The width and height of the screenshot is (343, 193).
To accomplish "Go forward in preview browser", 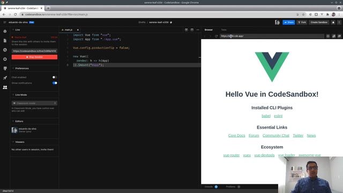I will pyautogui.click(x=210, y=36).
